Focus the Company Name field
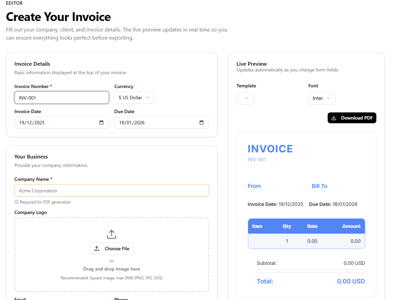The width and height of the screenshot is (399, 300). [x=112, y=190]
